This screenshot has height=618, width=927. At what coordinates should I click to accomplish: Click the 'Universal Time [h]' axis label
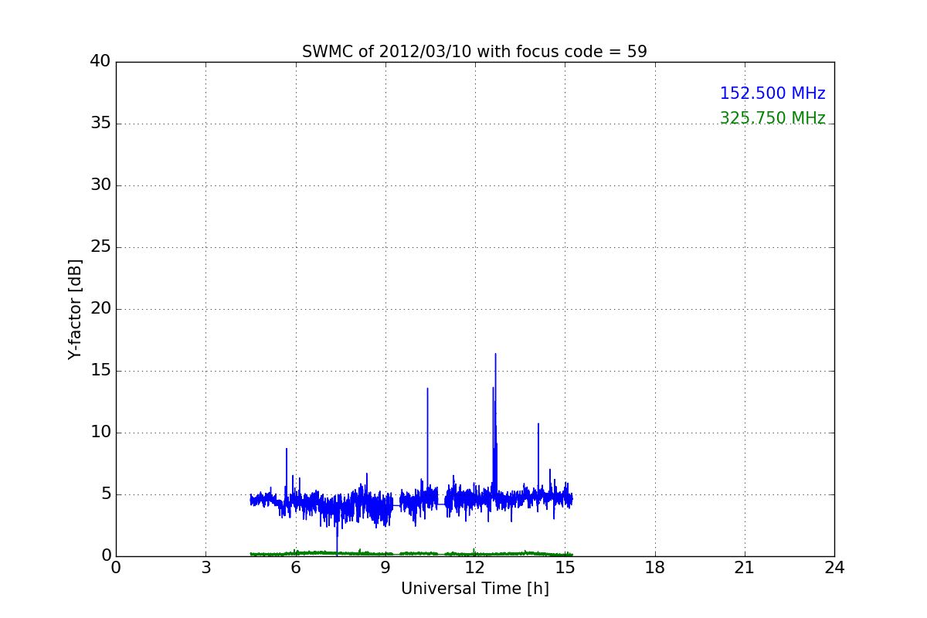coord(475,589)
